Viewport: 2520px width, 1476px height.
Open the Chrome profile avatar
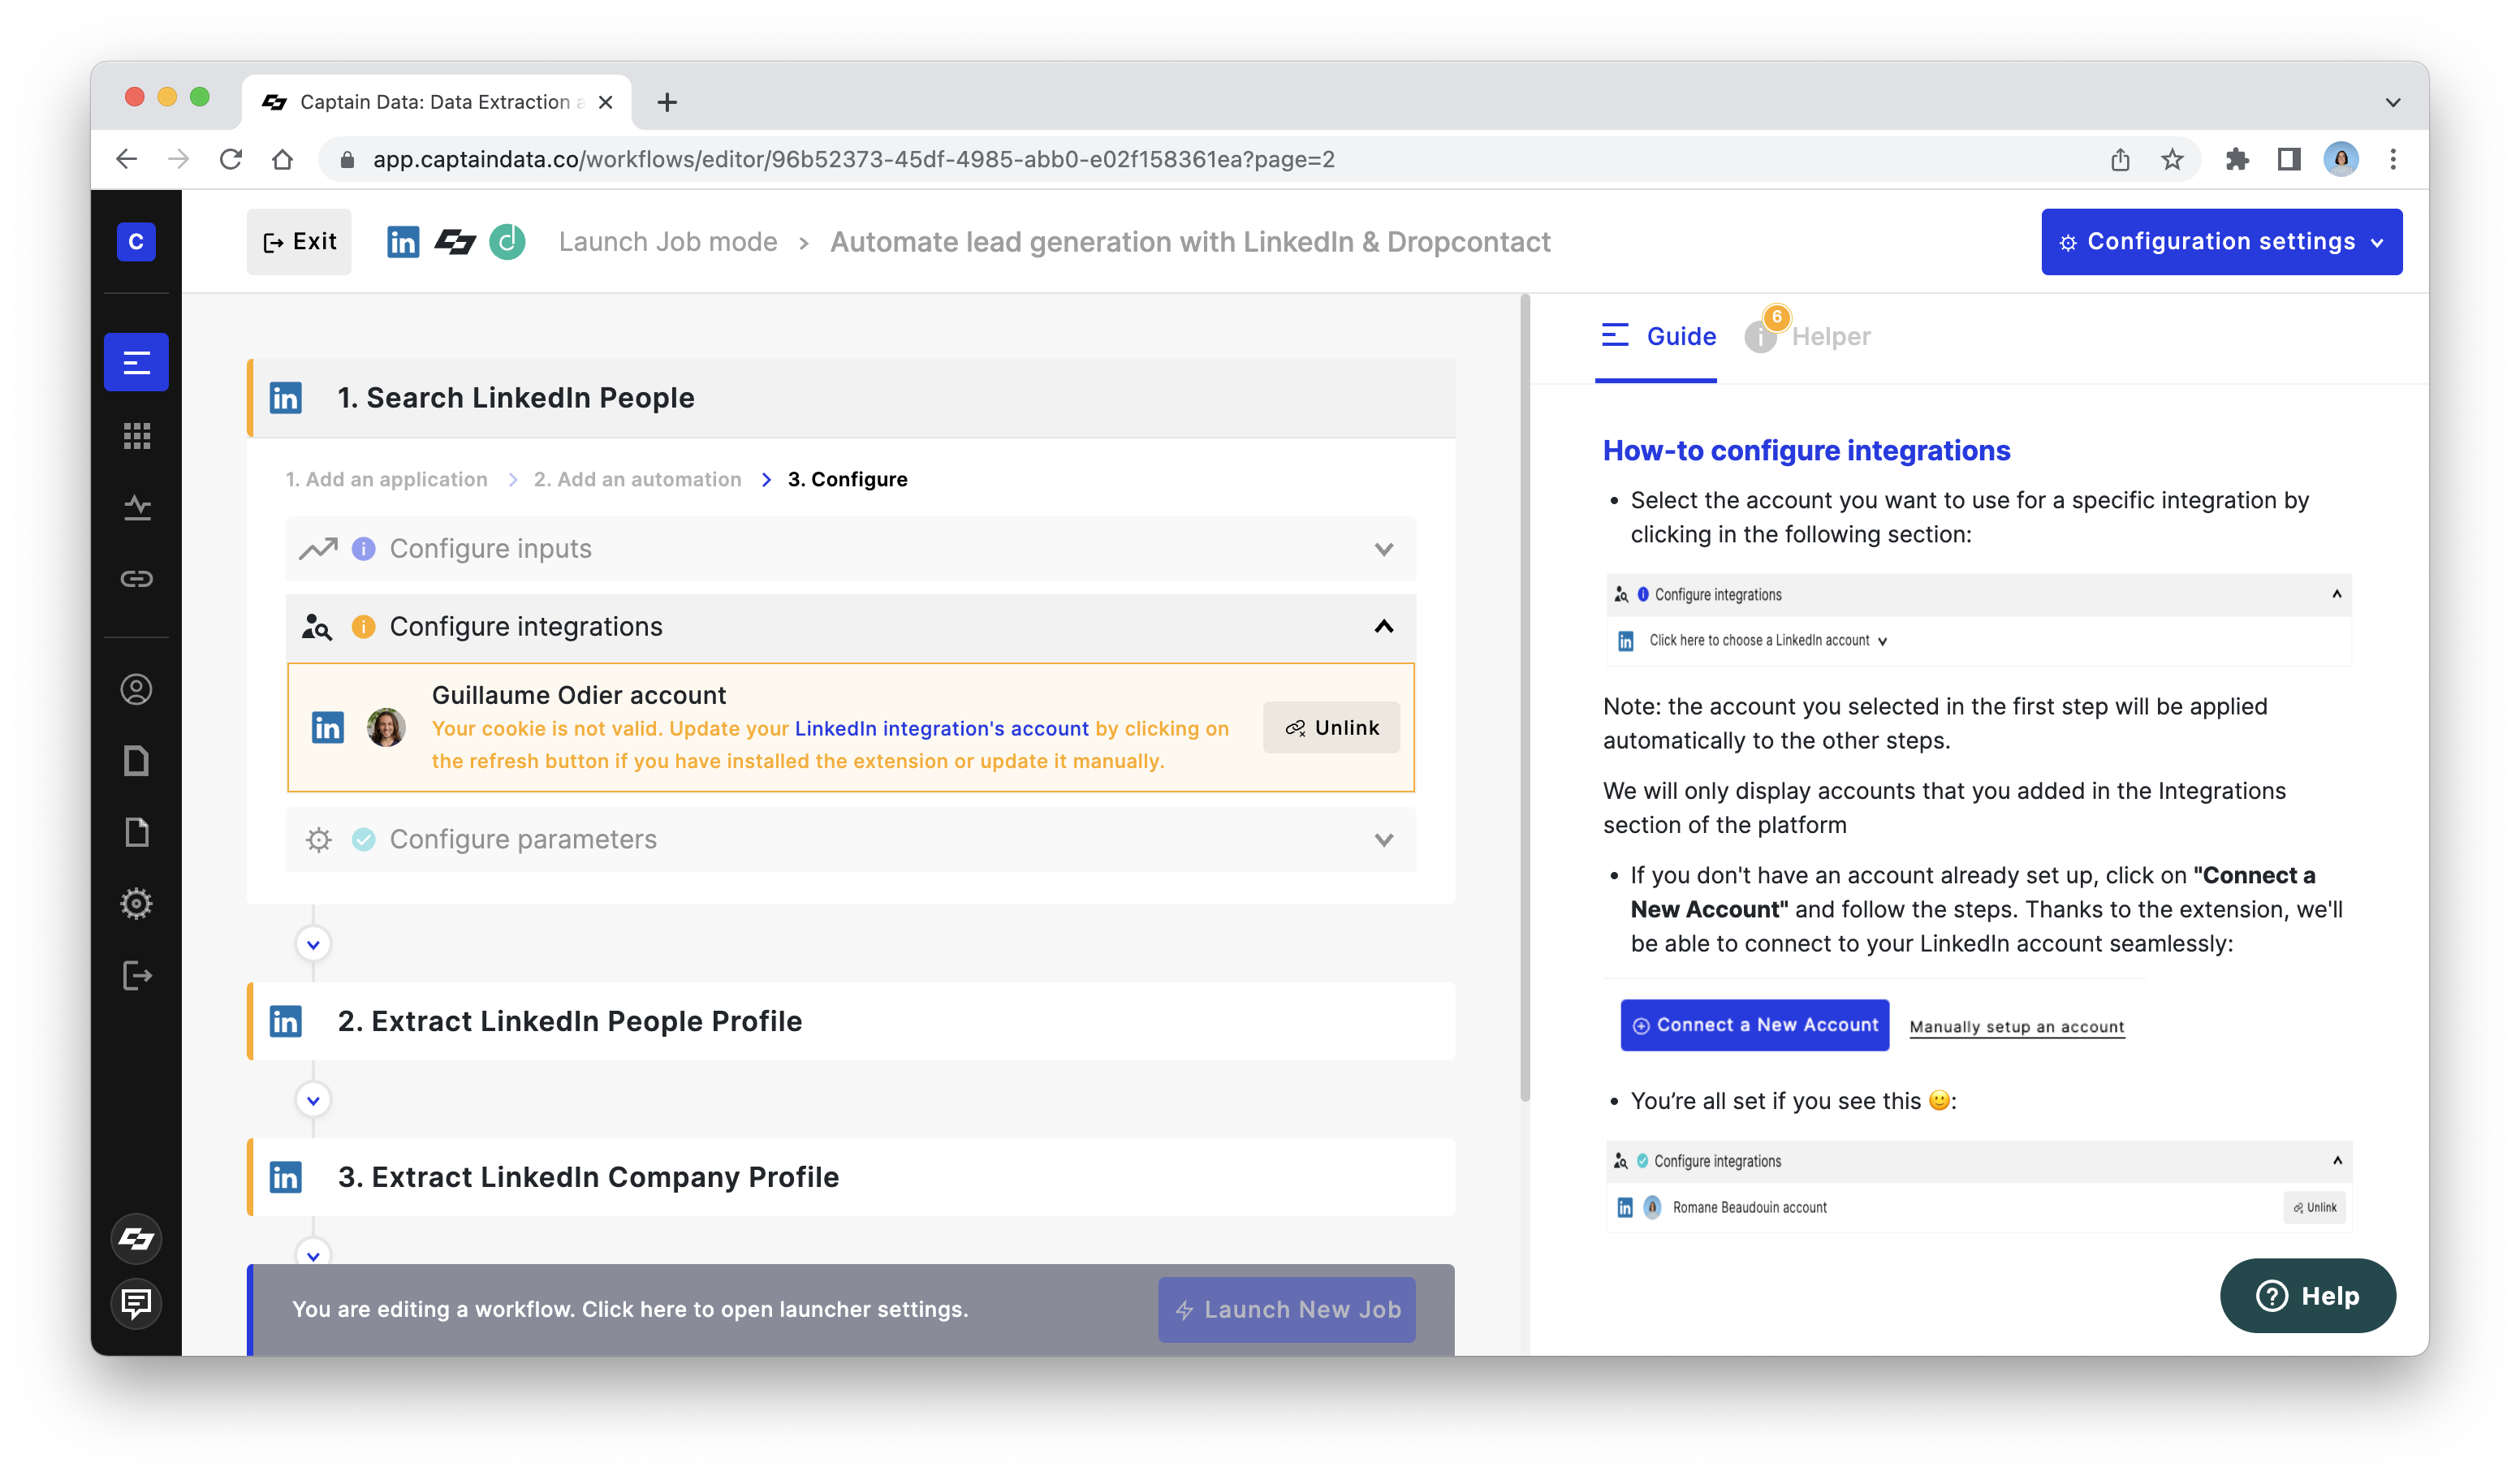[2341, 159]
